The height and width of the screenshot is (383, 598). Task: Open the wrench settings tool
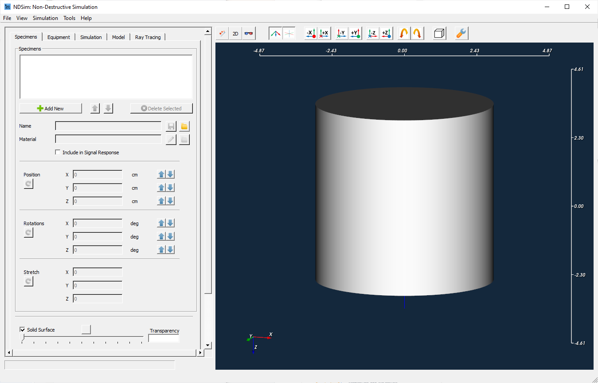(461, 33)
